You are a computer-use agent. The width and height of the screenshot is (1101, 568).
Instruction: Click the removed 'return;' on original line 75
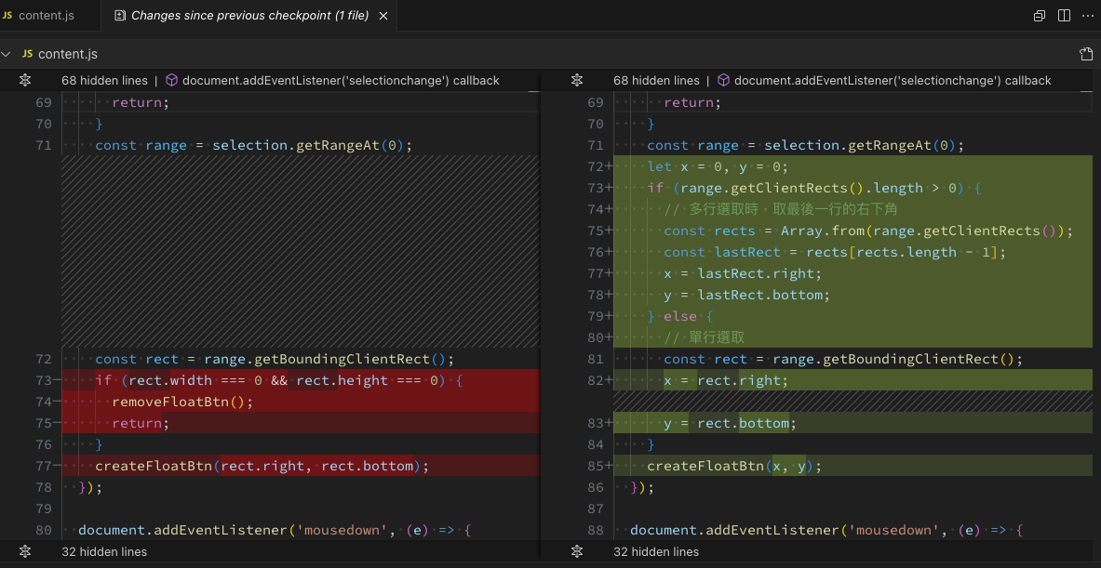[x=141, y=423]
